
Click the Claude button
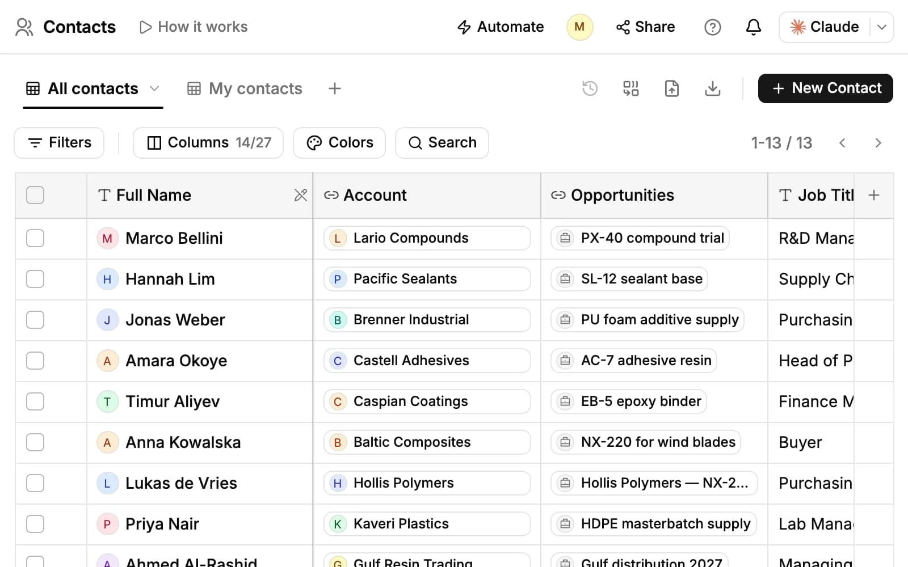[825, 27]
